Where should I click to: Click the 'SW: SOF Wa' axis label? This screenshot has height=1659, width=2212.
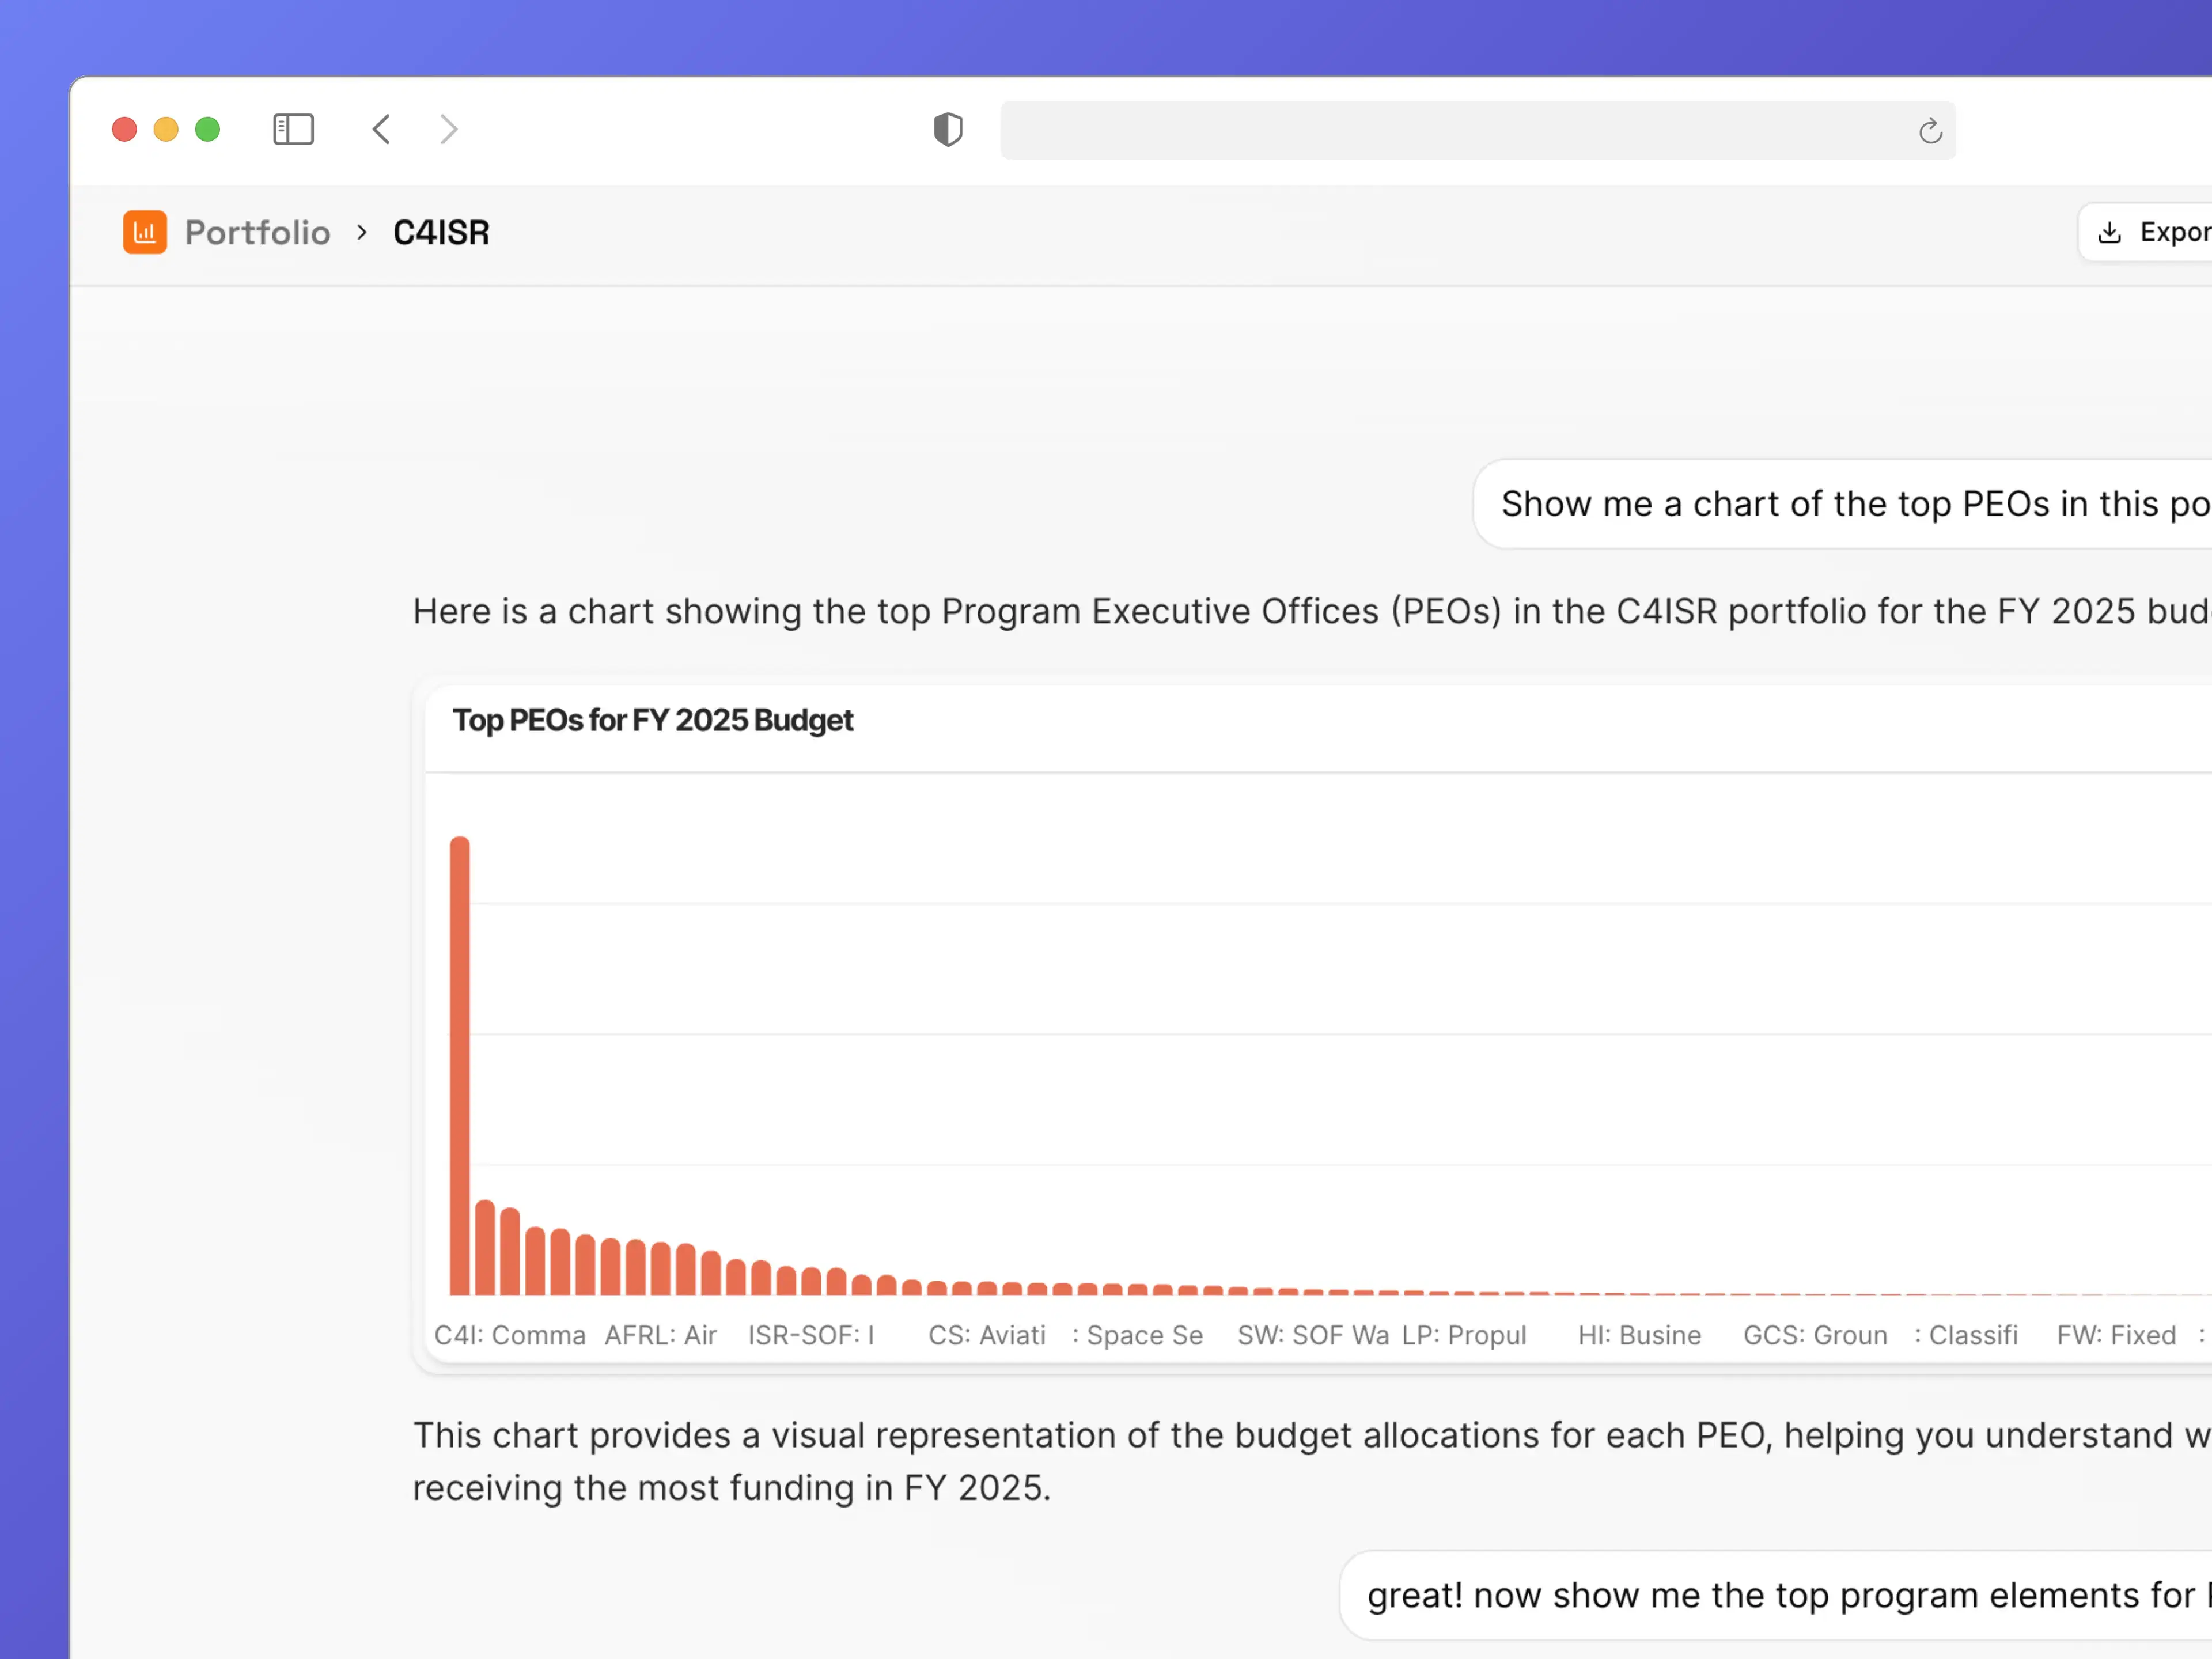click(1313, 1335)
